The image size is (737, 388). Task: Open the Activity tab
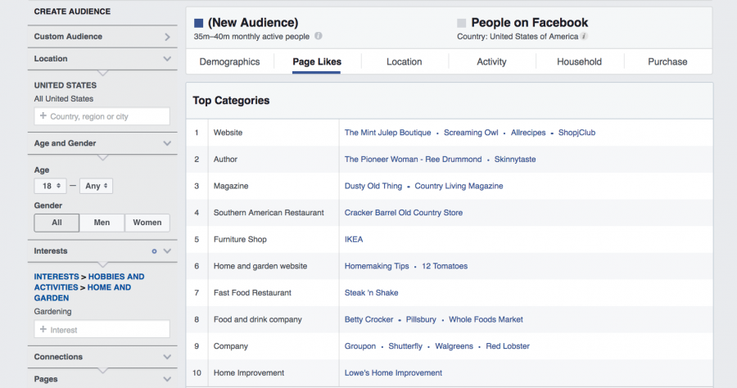tap(491, 61)
